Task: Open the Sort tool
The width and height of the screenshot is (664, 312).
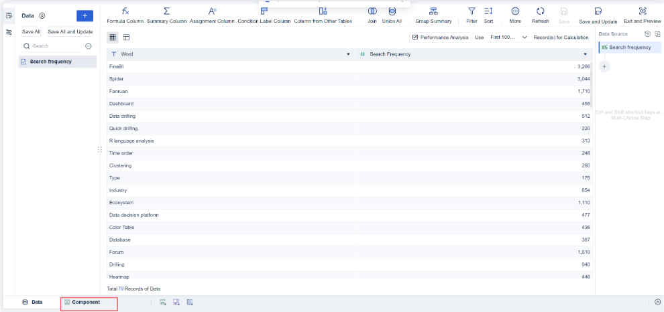Action: pyautogui.click(x=488, y=15)
